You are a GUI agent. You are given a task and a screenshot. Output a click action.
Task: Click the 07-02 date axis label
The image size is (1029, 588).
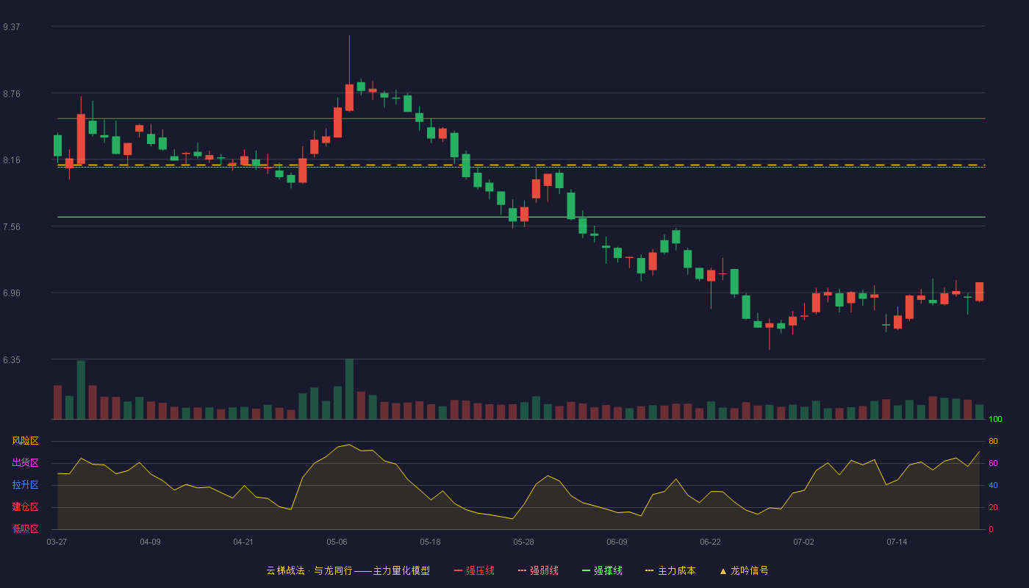(x=803, y=542)
